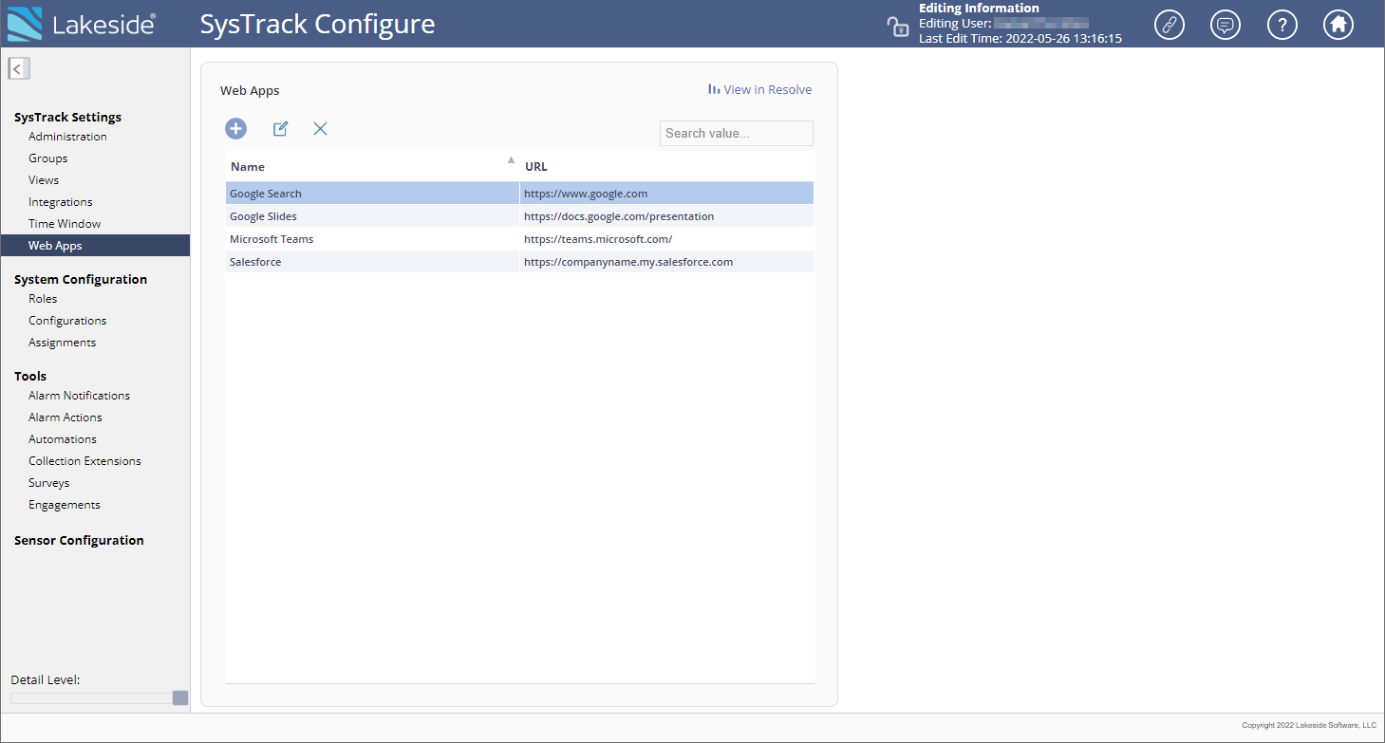
Task: Click the padlock editing lock icon
Action: pyautogui.click(x=897, y=27)
